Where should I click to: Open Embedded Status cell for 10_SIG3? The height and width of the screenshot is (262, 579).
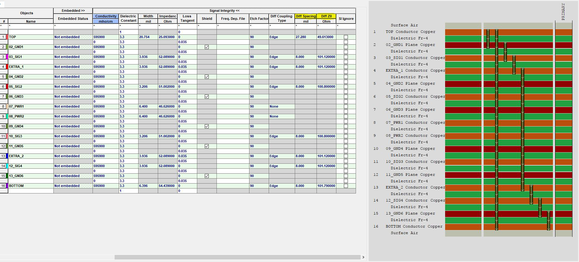click(x=73, y=136)
